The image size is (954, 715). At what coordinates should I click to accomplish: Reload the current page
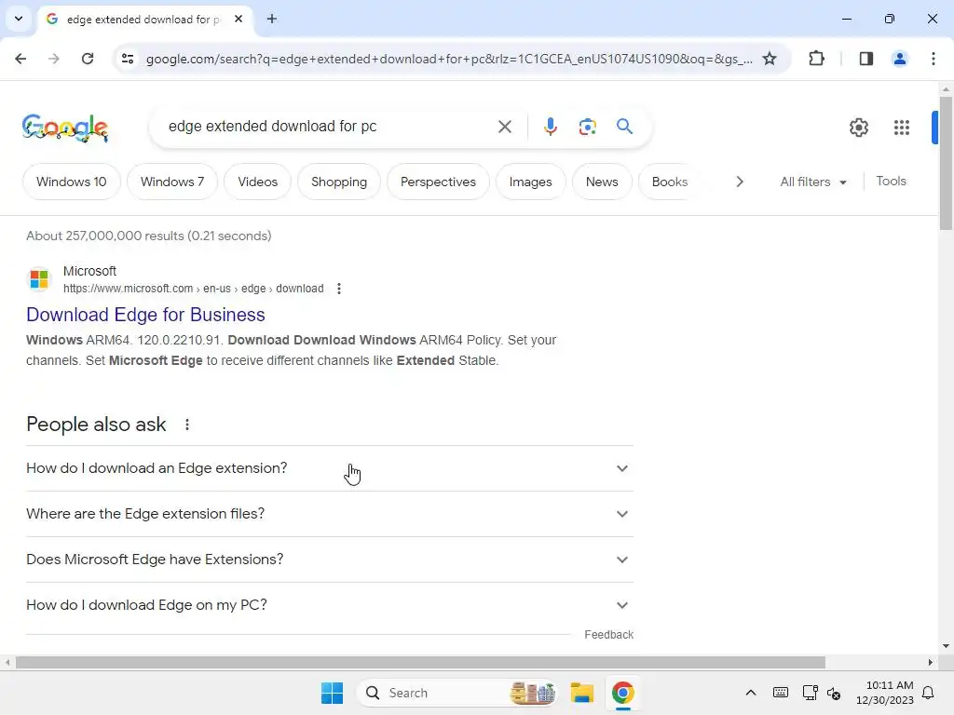pos(88,59)
